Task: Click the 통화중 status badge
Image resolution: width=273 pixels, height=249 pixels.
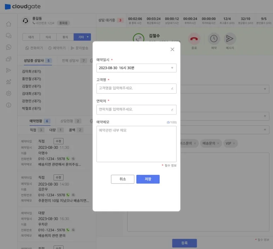Action: 63,23
